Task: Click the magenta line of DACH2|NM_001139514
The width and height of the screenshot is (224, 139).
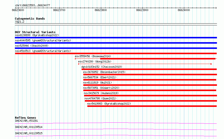Action: coord(116,129)
